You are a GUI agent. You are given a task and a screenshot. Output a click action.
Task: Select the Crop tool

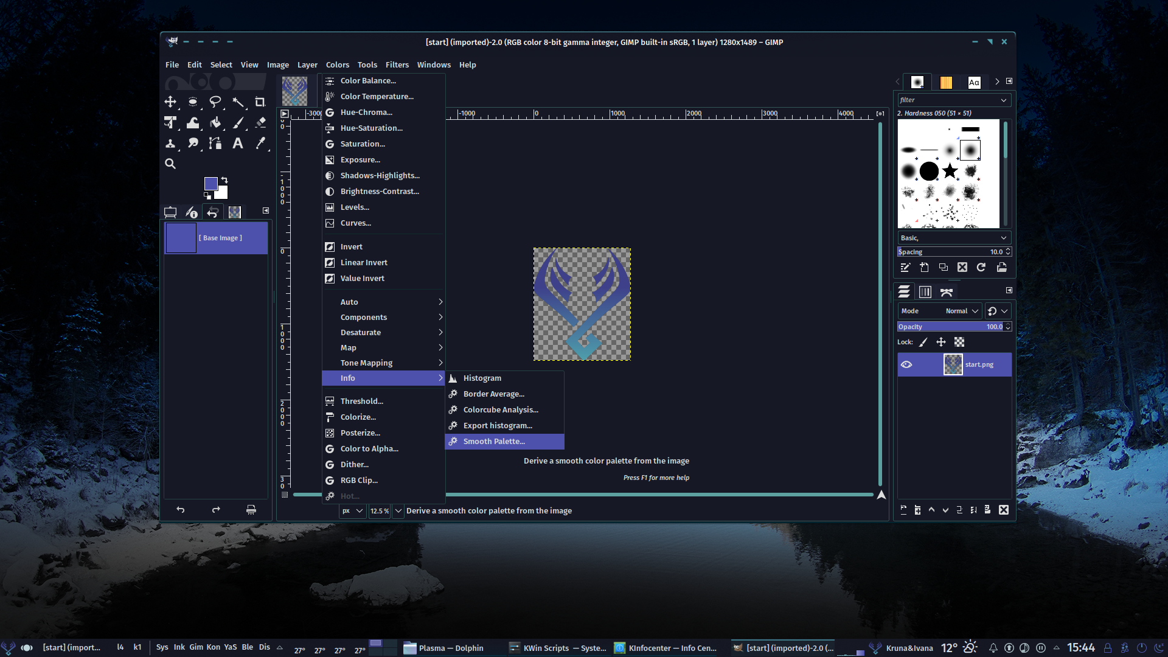[x=260, y=102]
